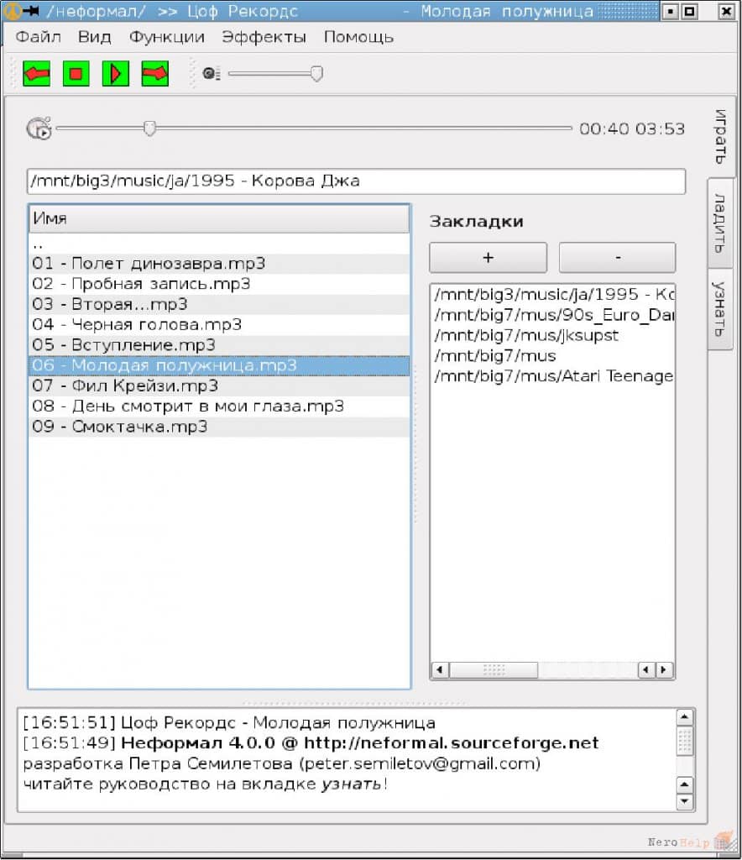Start playback with green play button
This screenshot has height=860, width=742.
click(116, 74)
